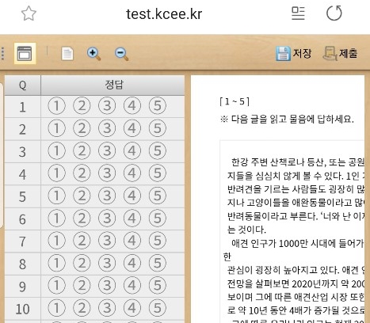
Task: Select answer 4 for question 5
Action: pos(132,196)
